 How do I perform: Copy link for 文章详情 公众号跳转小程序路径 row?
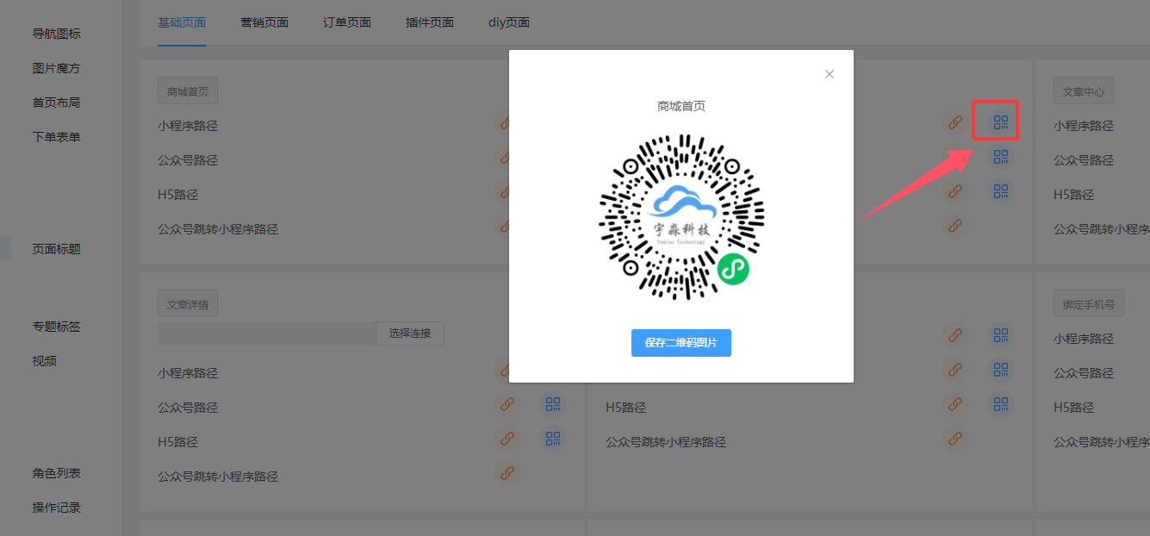pos(507,473)
